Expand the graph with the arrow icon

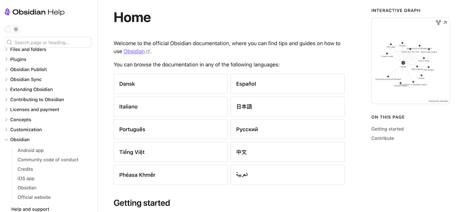tap(445, 23)
